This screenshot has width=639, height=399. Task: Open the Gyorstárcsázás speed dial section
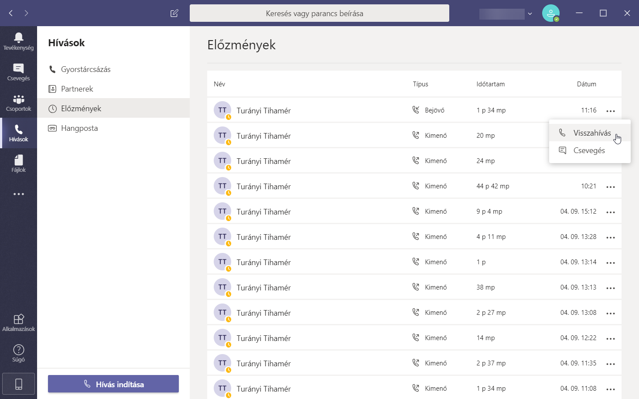point(85,69)
